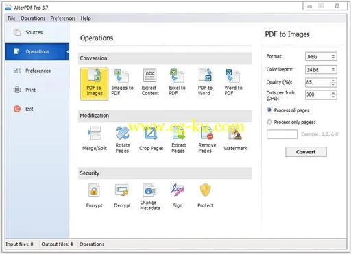
Task: Launch the Excel to PDF tool
Action: (x=177, y=82)
